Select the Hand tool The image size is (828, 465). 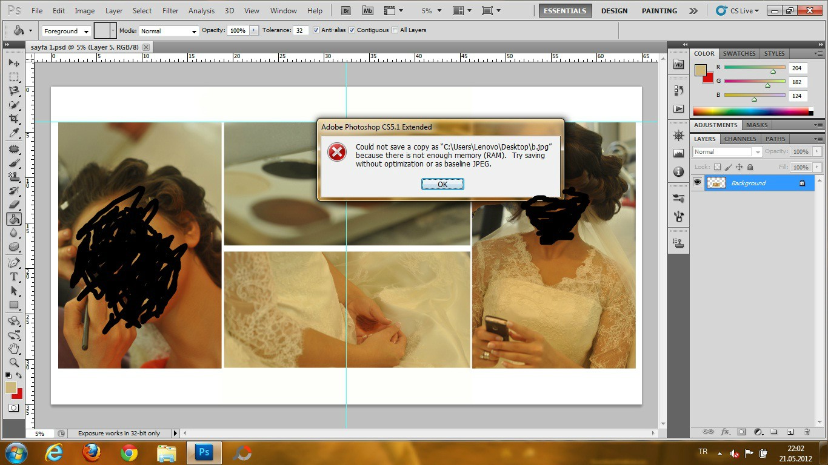point(14,349)
